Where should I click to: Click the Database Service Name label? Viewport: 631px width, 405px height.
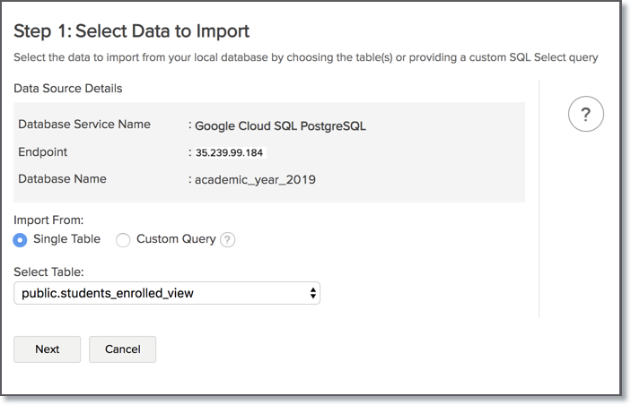[x=84, y=125]
